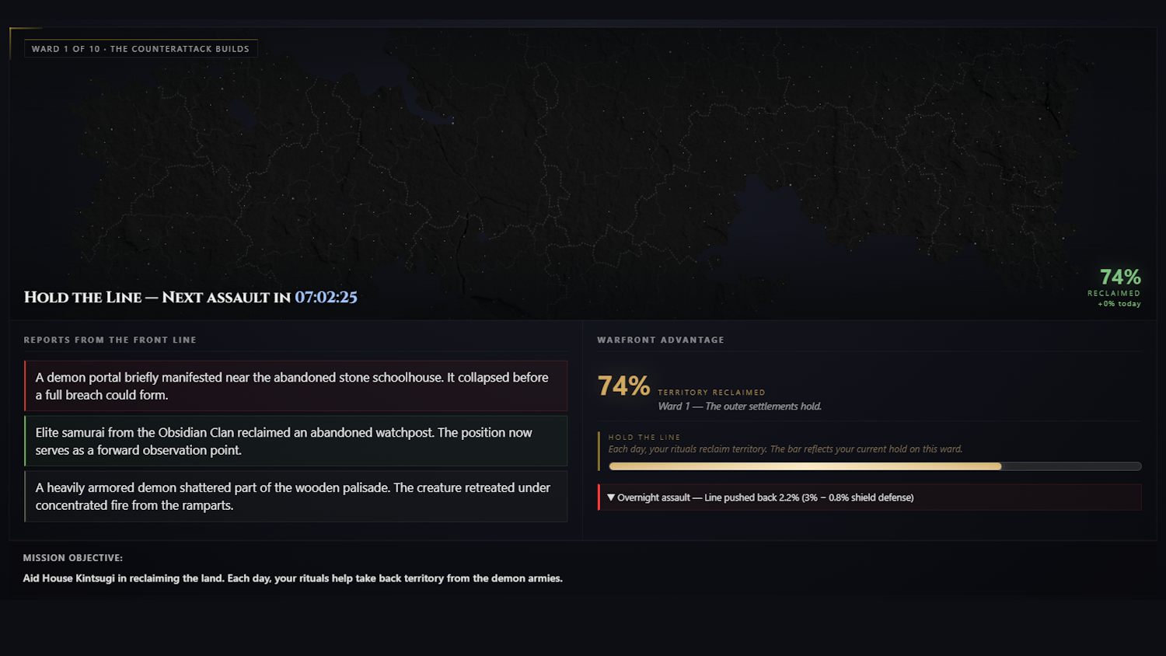Click the Aid House Kintsugi objective text
The height and width of the screenshot is (656, 1166).
(292, 578)
